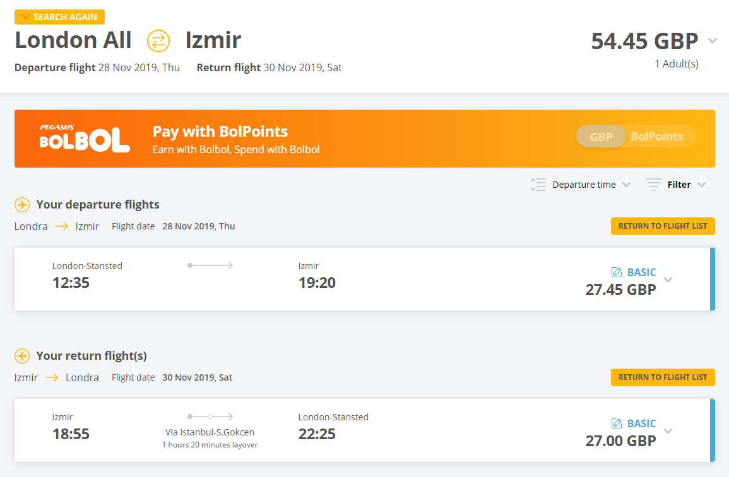Expand departure flight 27.45 GBP fare details
The image size is (729, 477).
point(668,280)
